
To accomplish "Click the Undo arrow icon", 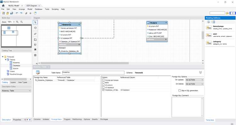I will [x=17, y=13].
